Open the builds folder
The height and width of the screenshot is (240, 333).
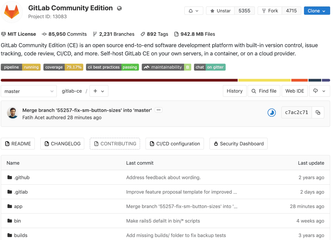21,235
